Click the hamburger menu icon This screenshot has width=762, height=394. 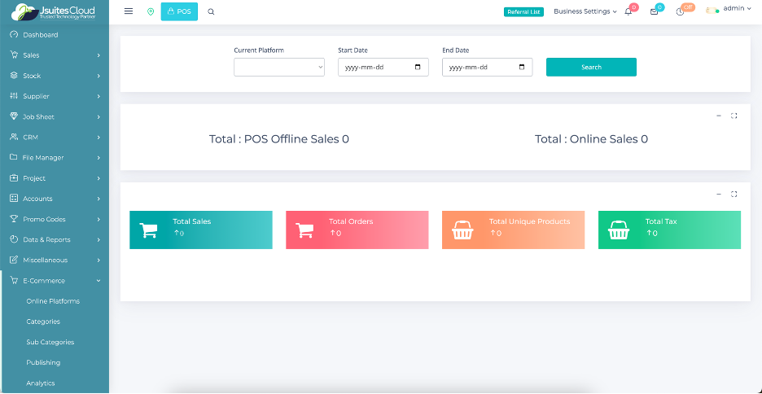129,11
